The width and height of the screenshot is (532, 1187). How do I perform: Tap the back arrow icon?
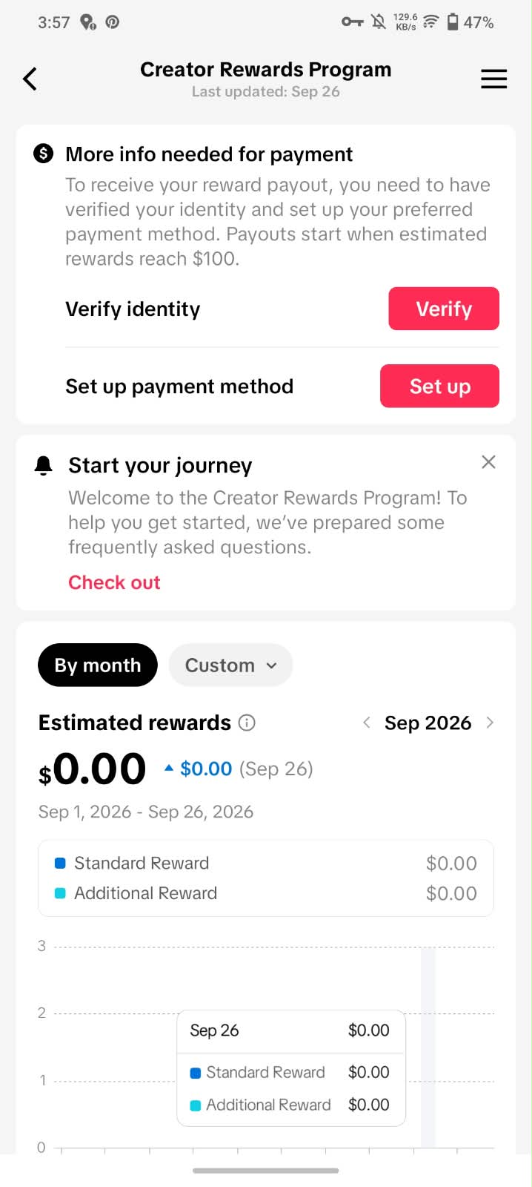pos(30,79)
